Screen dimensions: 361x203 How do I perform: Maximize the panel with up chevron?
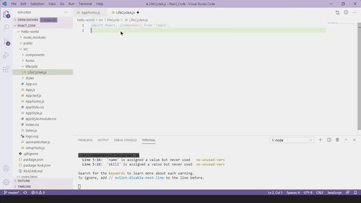(346, 140)
